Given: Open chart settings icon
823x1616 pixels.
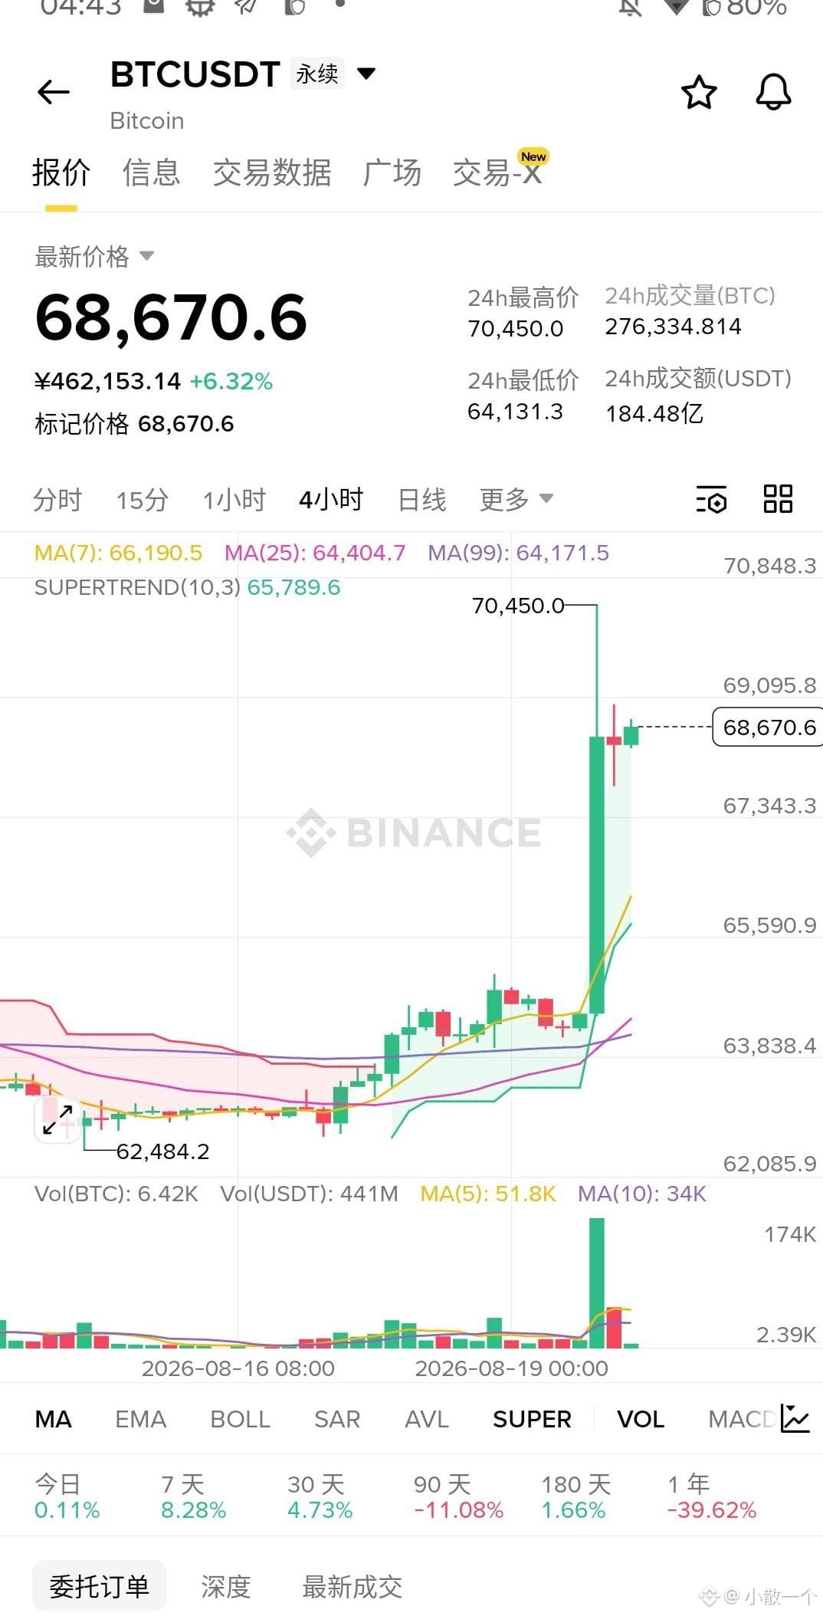Looking at the screenshot, I should 711,499.
